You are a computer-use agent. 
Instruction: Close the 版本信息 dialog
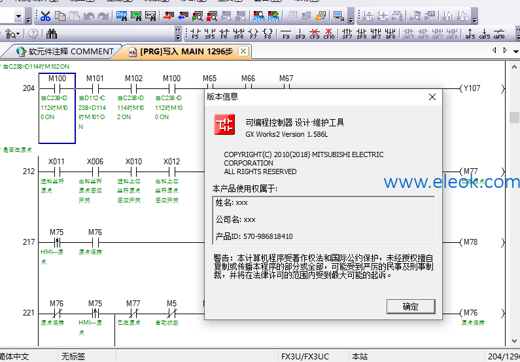432,97
